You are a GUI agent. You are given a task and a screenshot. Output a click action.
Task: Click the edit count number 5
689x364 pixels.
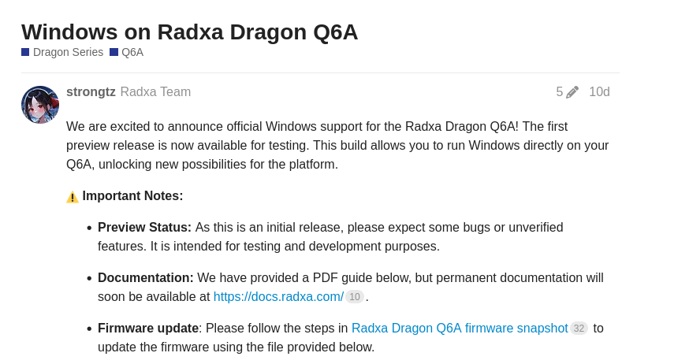tap(560, 92)
